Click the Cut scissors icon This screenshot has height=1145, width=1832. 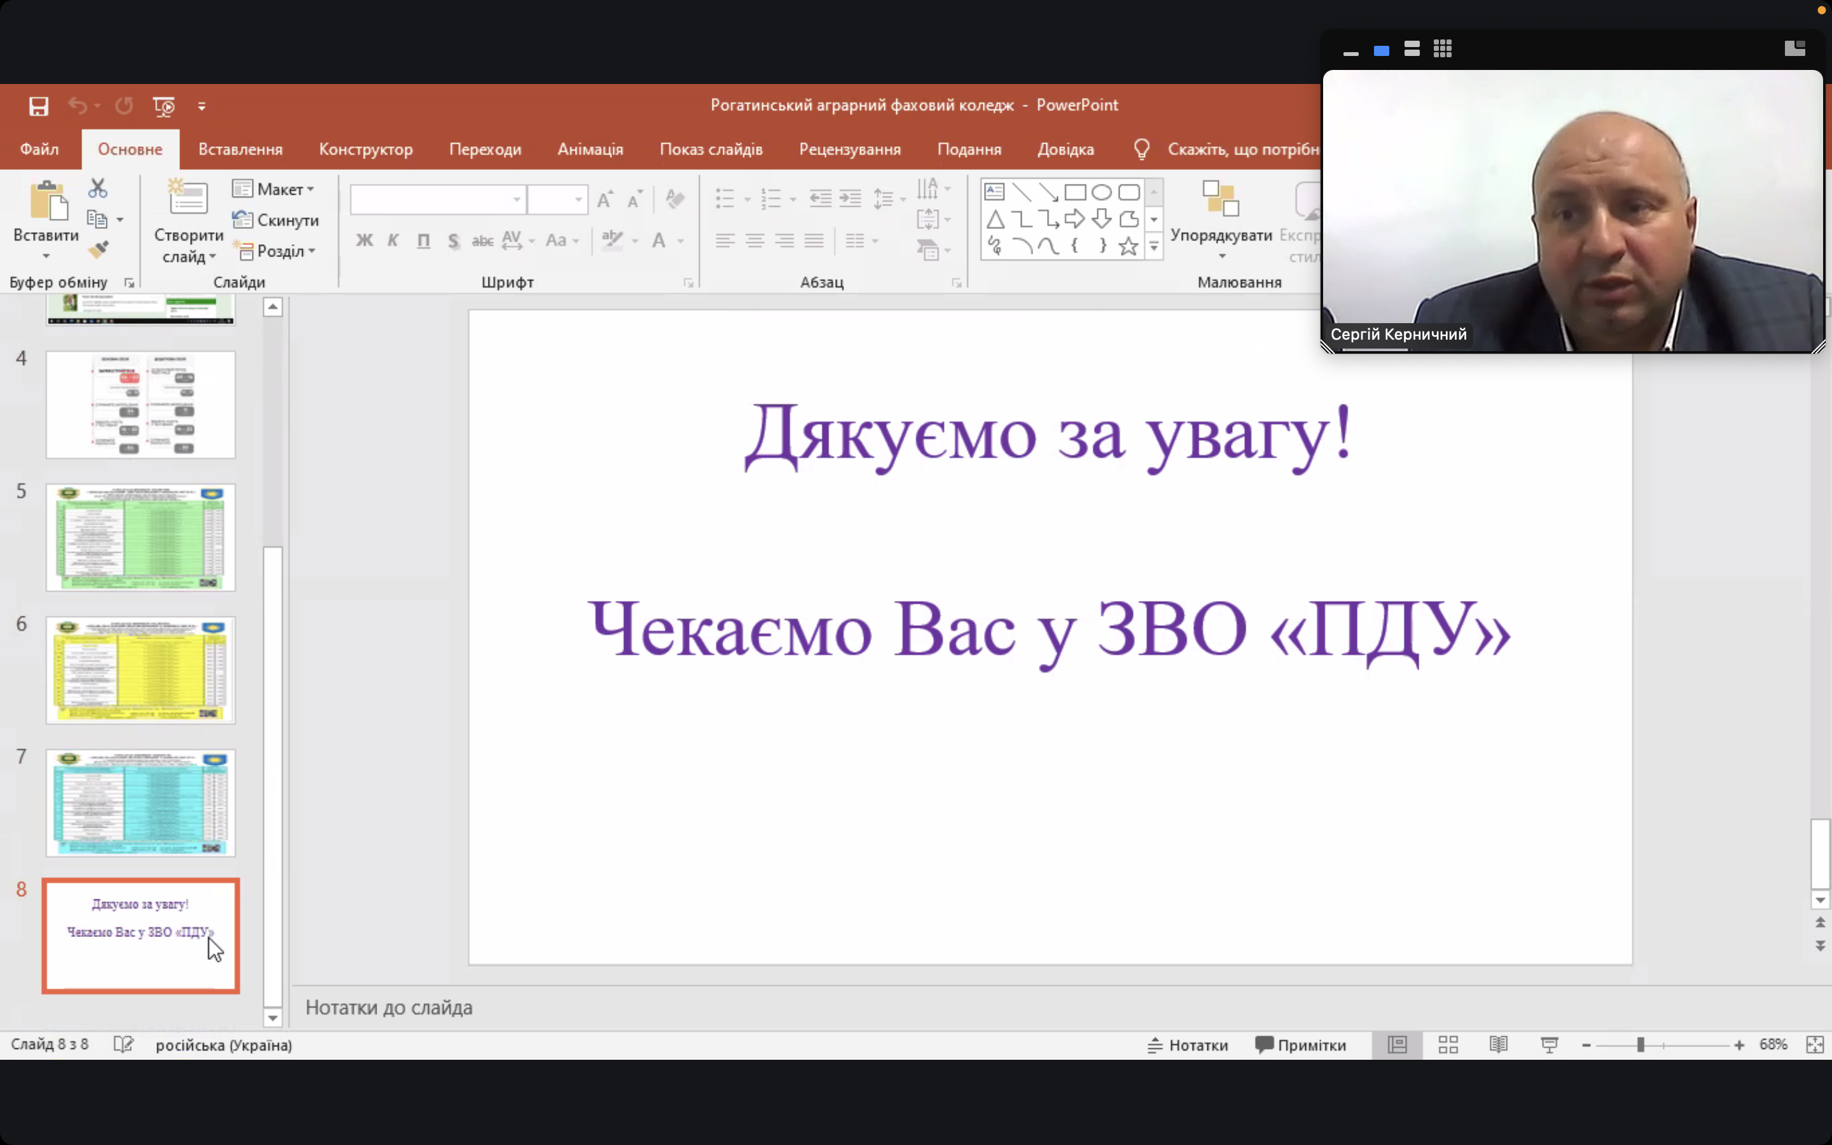tap(98, 188)
